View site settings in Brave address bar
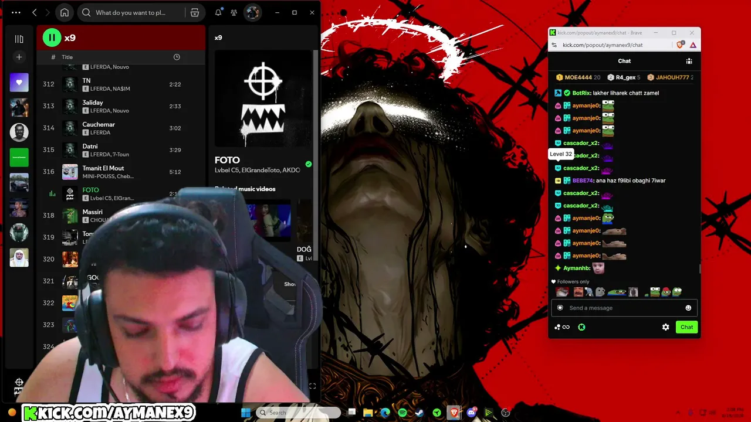This screenshot has width=751, height=422. pos(554,45)
